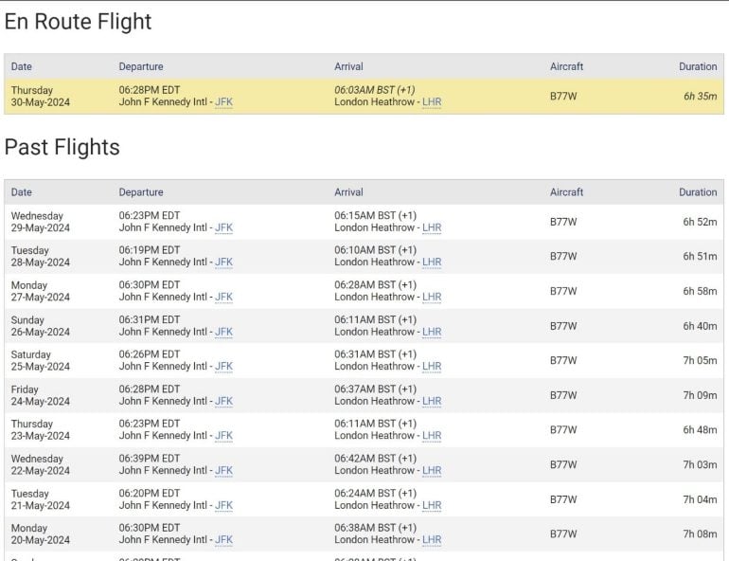Click the Friday 24-May-2024 duration 7h 09m
Screen dimensions: 729x561
[700, 395]
